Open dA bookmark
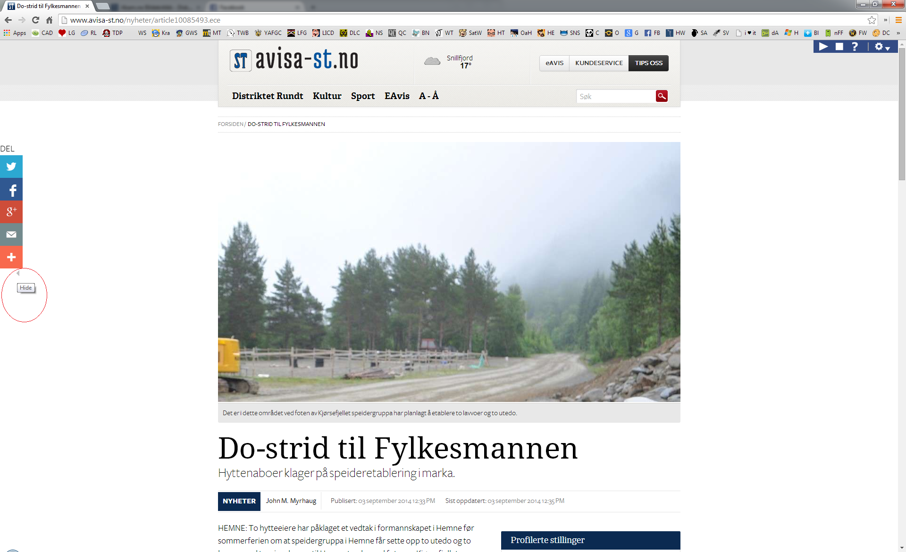Screen dimensions: 906x552 [770, 33]
